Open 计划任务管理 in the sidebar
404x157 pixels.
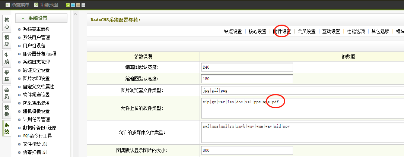36,120
